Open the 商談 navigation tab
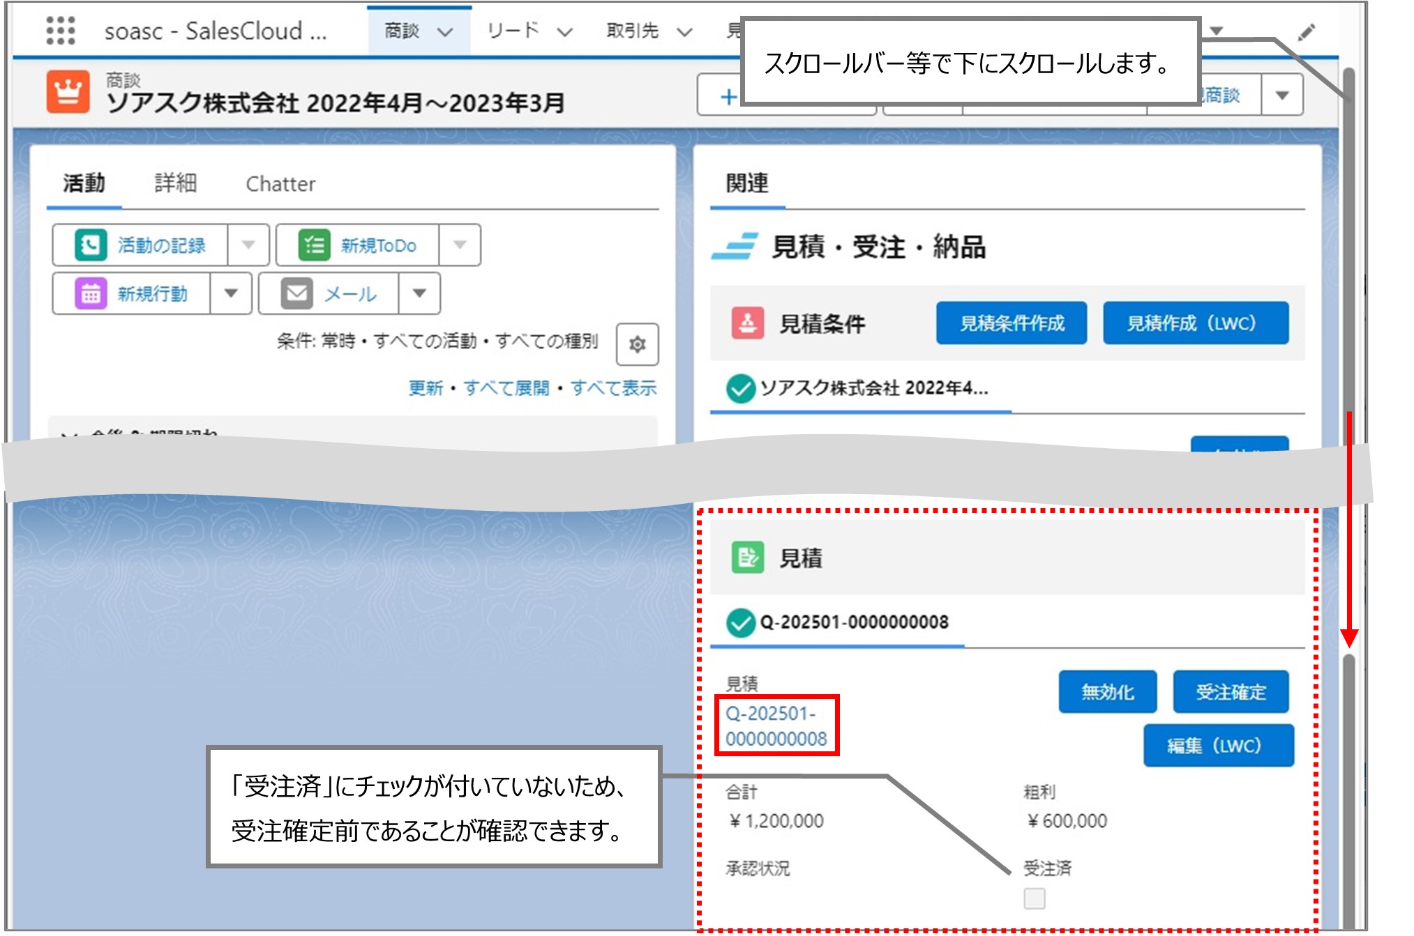Screen dimensions: 1414x936 403,31
